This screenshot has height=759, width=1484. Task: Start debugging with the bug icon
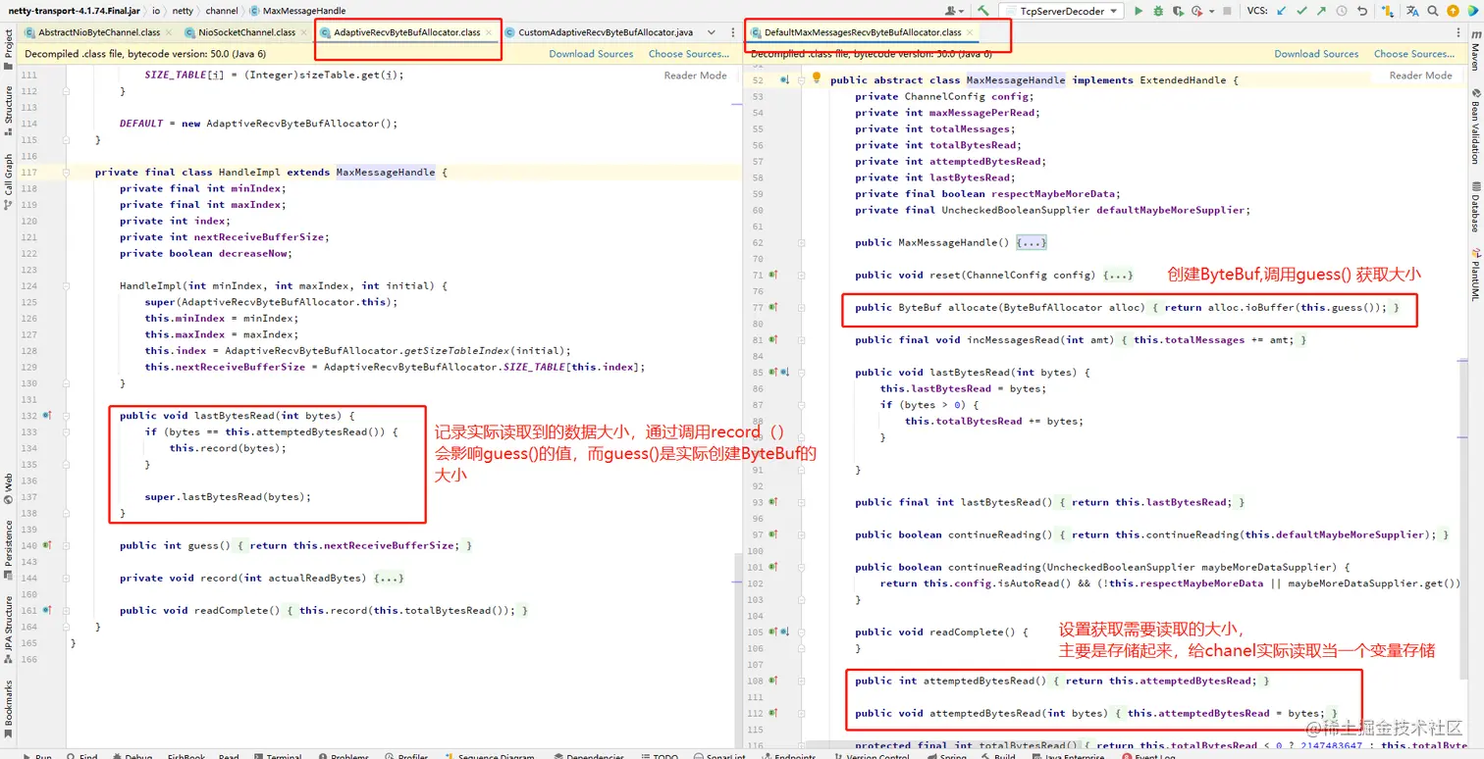[x=1158, y=11]
